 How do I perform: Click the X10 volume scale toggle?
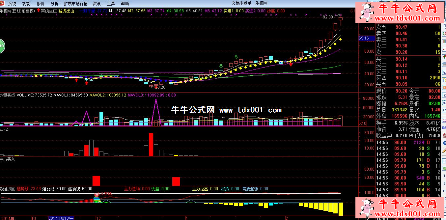[362, 123]
